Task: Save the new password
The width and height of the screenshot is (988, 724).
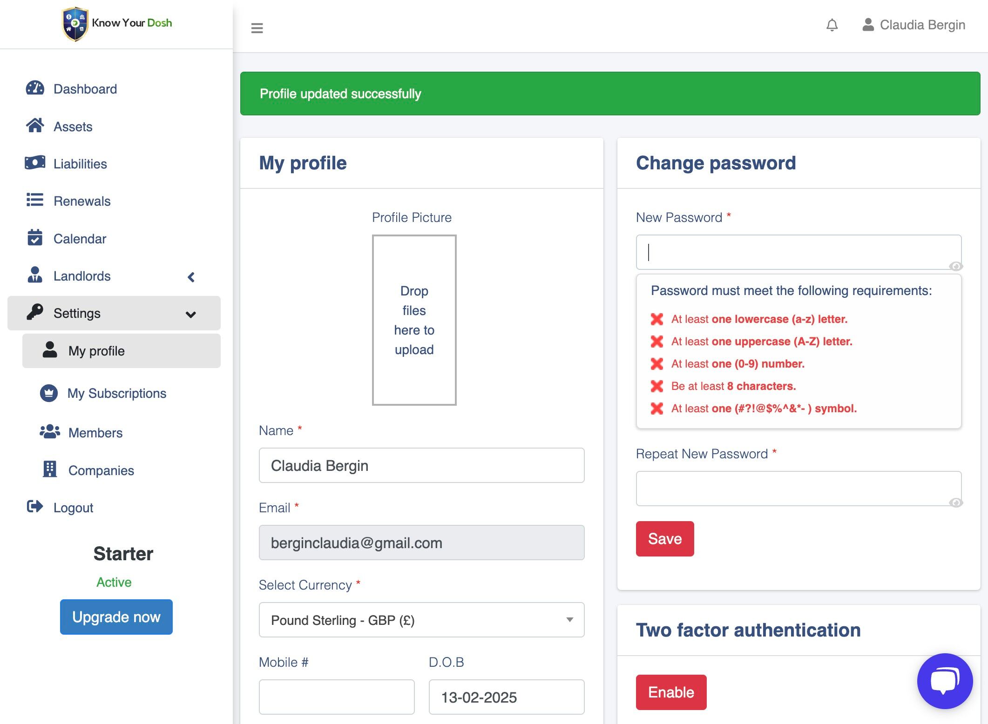Action: click(664, 538)
